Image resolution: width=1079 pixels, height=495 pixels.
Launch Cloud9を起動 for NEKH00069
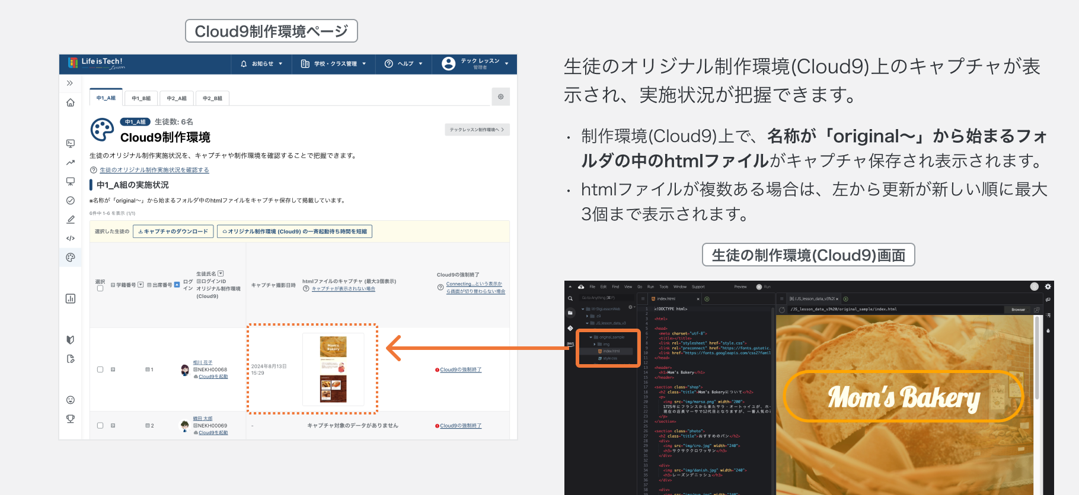click(x=213, y=433)
